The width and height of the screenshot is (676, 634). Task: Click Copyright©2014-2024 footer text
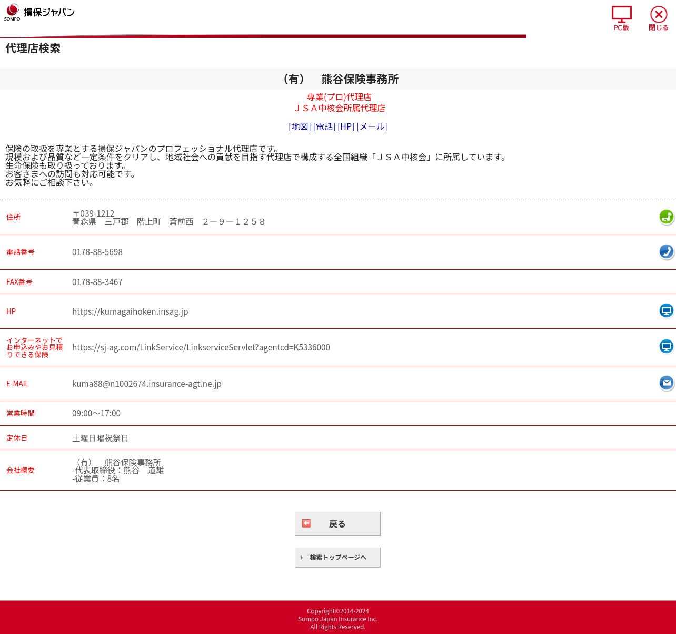(338, 611)
